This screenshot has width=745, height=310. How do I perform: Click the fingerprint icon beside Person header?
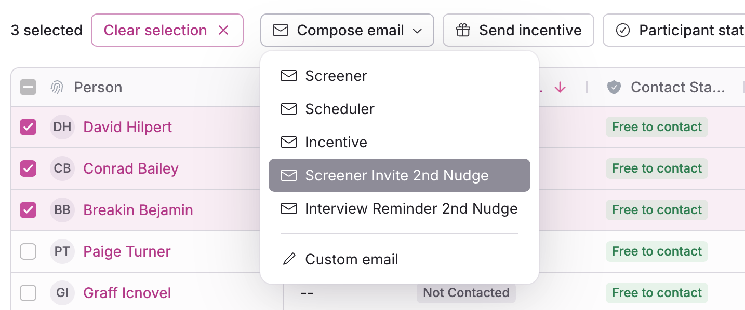(x=57, y=88)
